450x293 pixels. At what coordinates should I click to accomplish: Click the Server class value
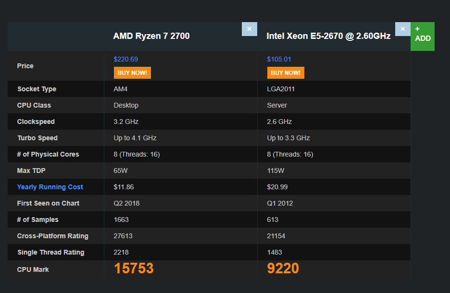pyautogui.click(x=277, y=106)
